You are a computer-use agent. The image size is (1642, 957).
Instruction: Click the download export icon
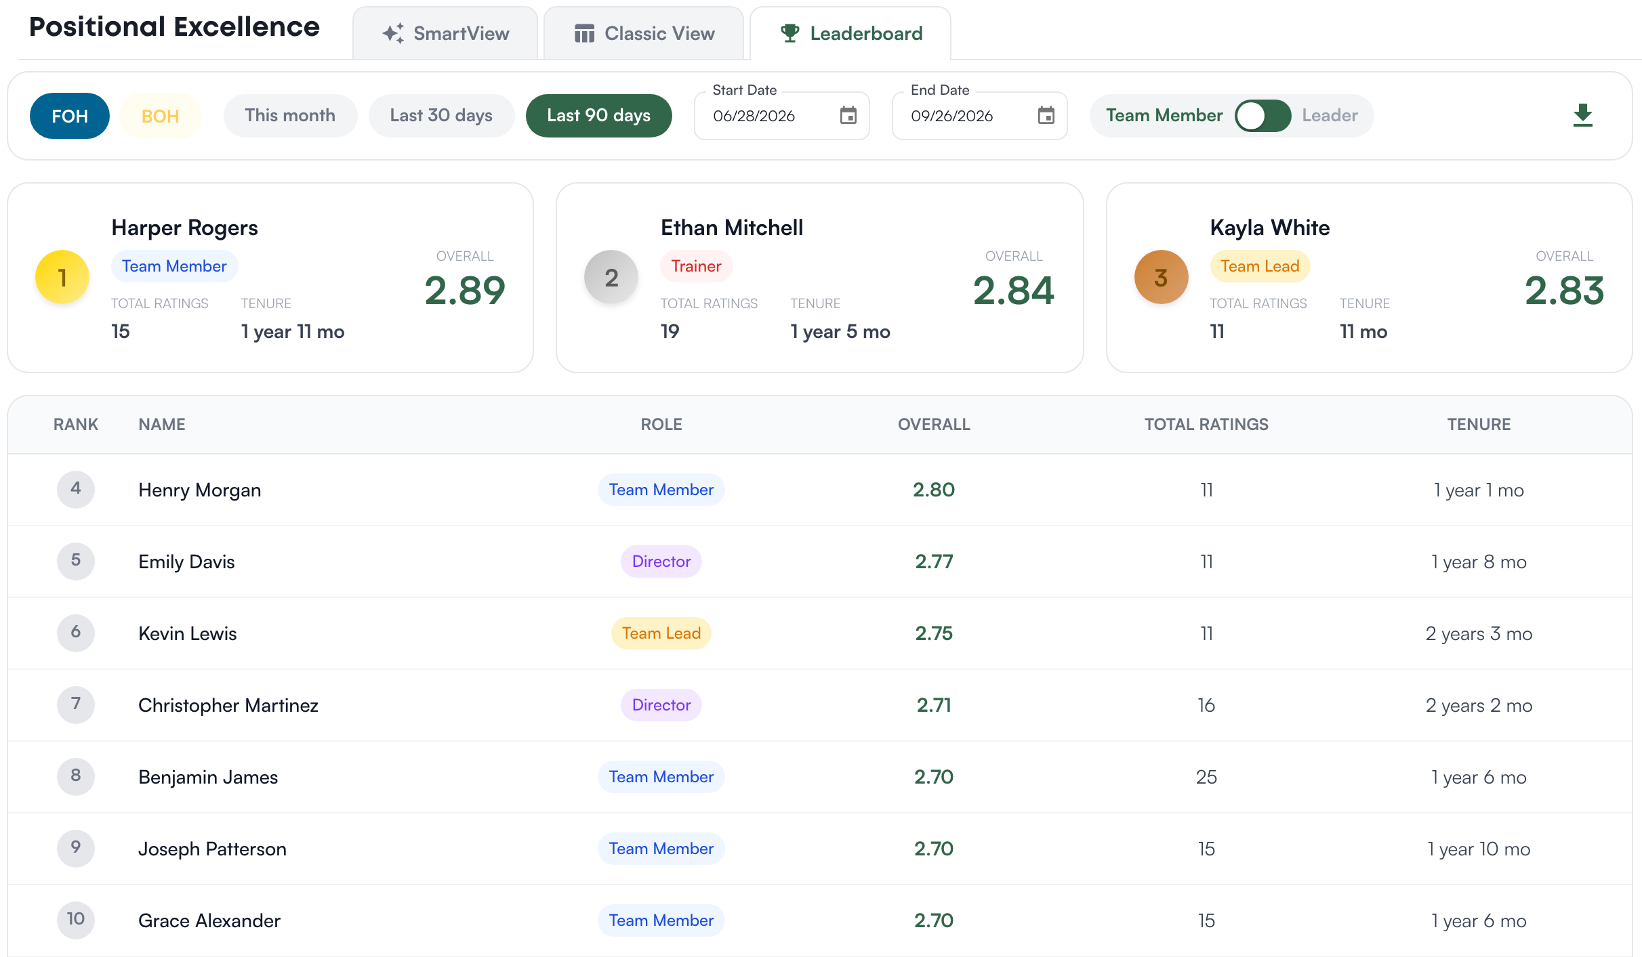(1582, 116)
